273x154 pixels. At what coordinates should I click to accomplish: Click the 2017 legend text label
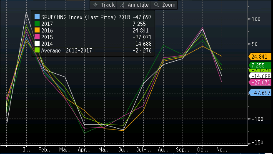(47, 24)
